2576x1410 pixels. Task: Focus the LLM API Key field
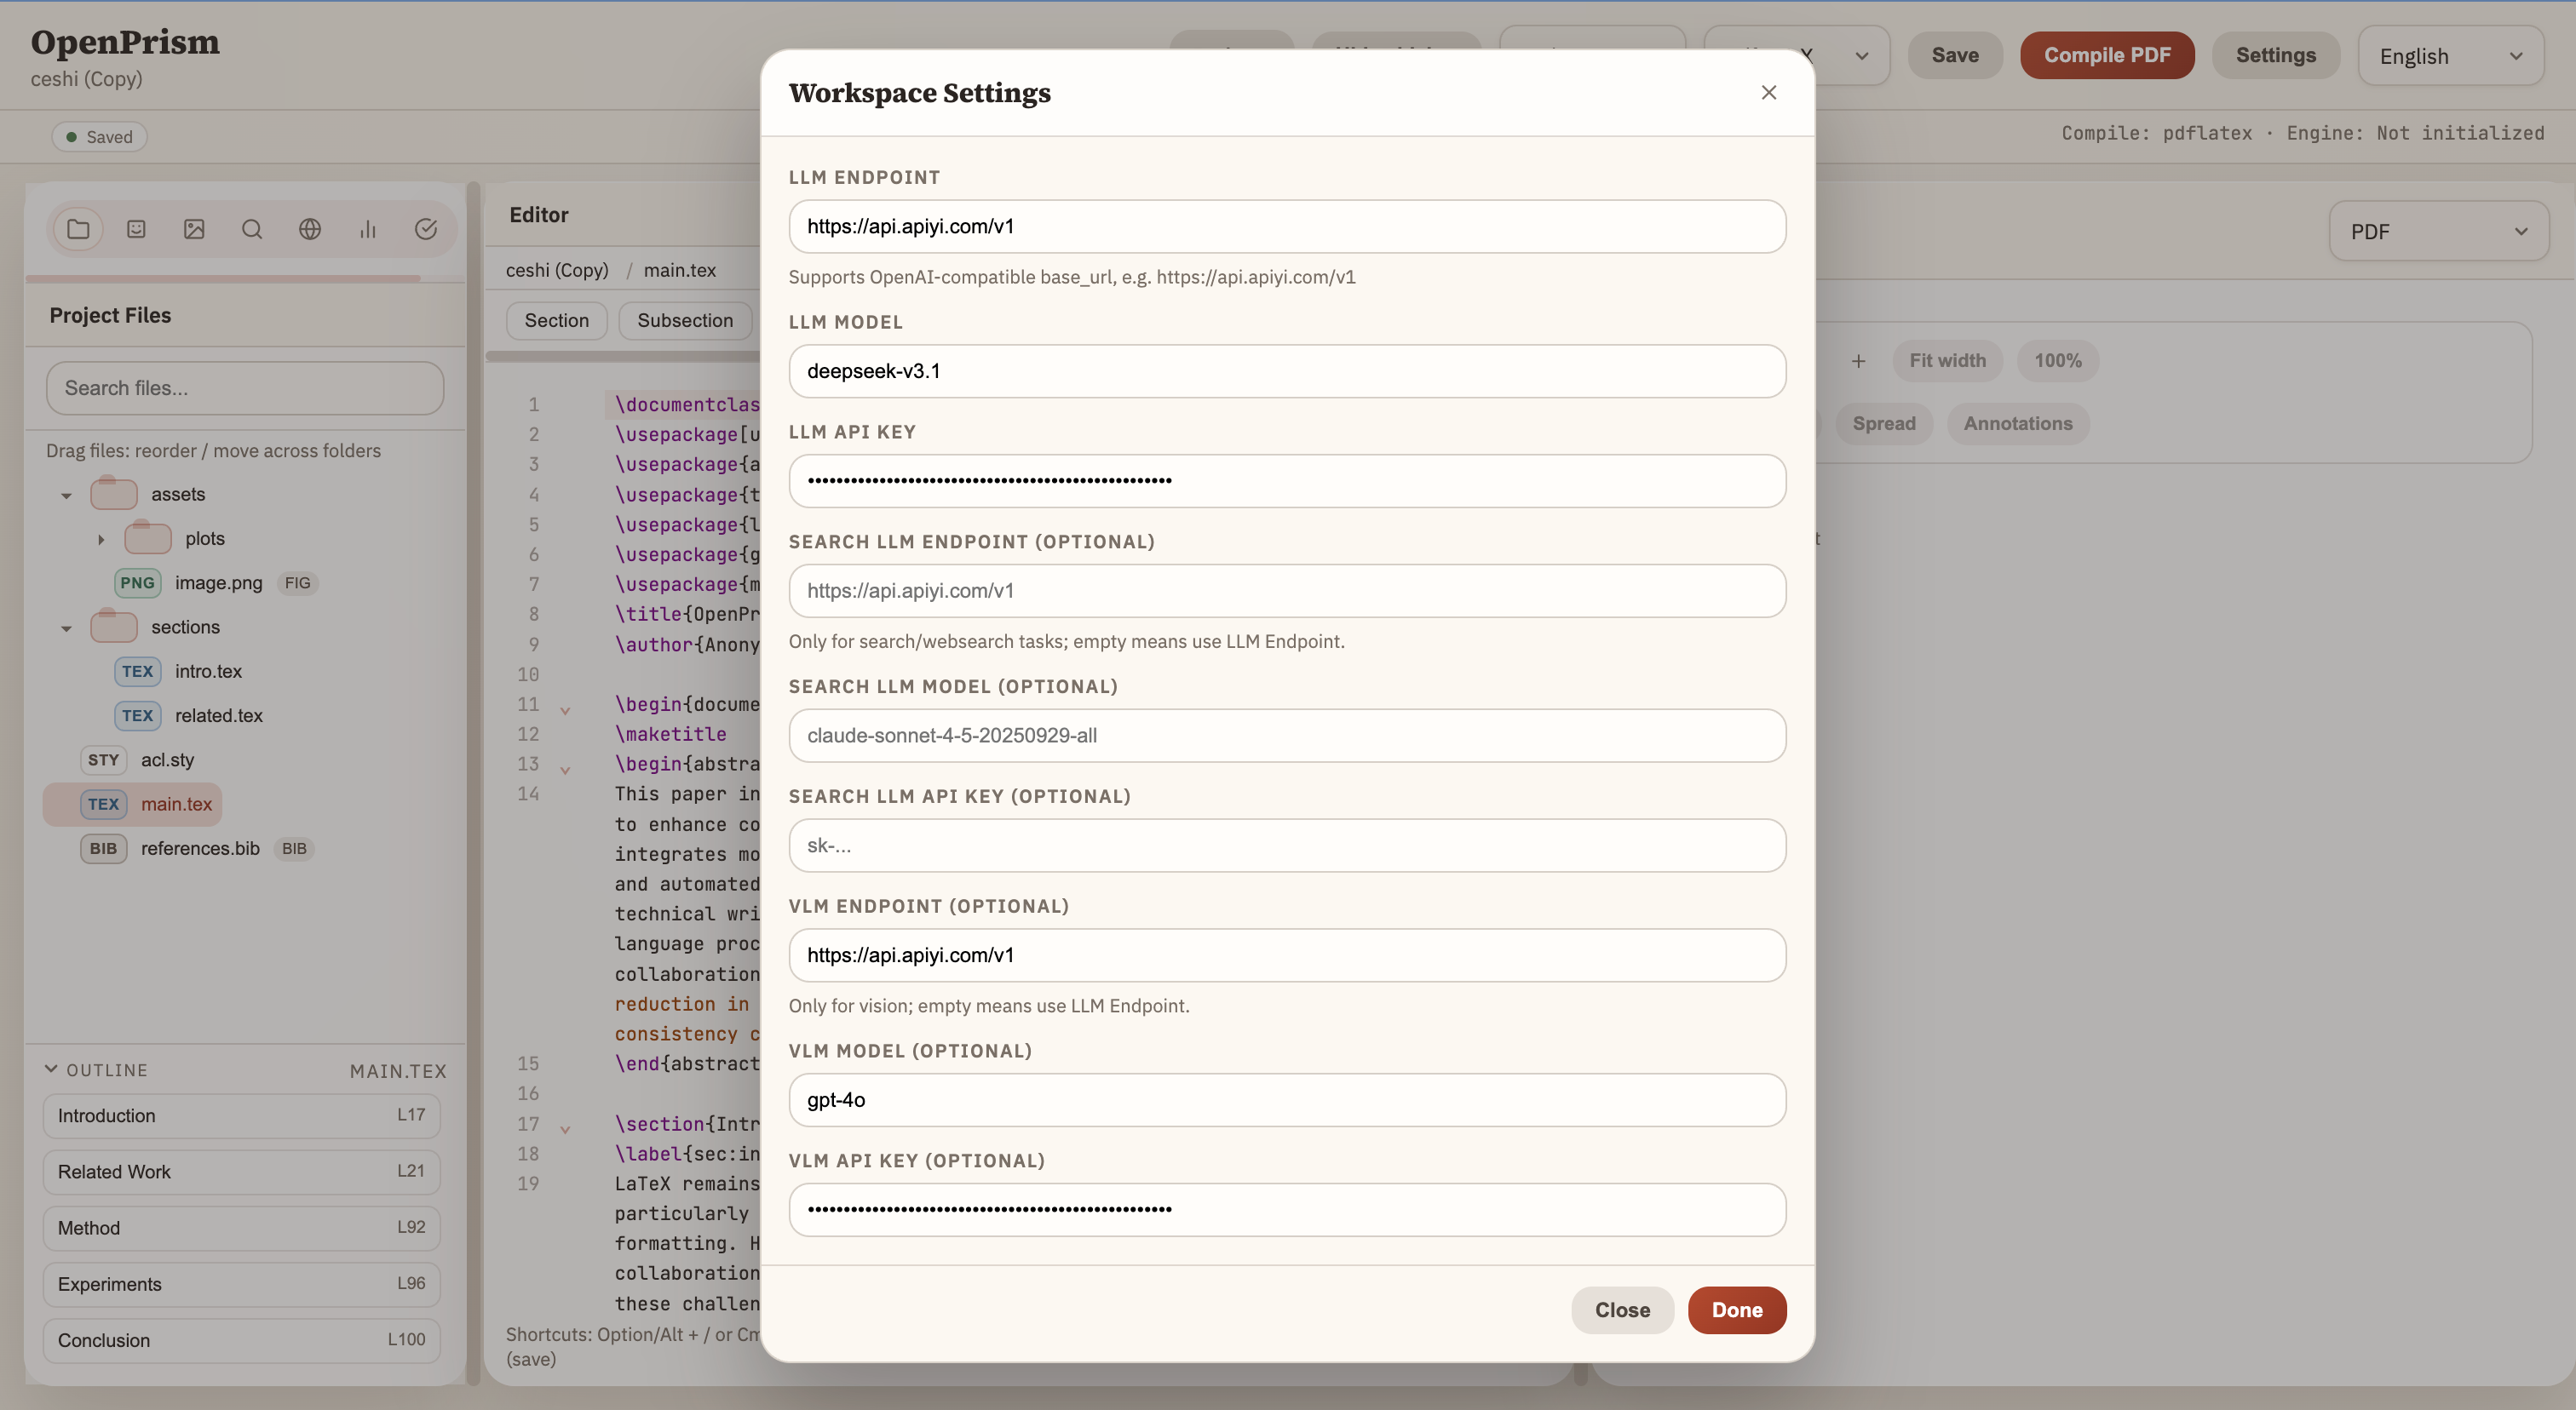click(1287, 482)
